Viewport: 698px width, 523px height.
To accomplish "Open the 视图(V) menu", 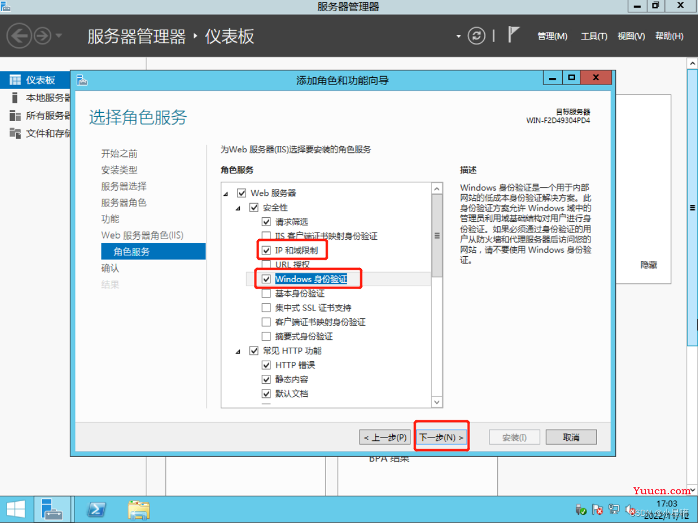I will pyautogui.click(x=631, y=36).
